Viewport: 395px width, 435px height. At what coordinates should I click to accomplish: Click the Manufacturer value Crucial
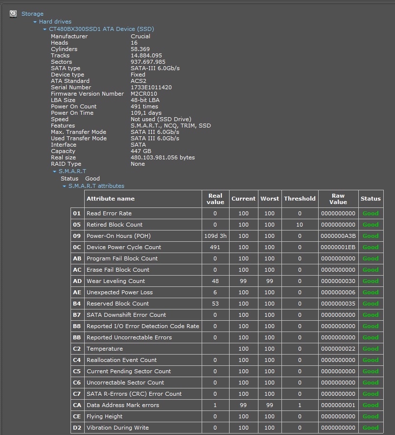[x=140, y=36]
